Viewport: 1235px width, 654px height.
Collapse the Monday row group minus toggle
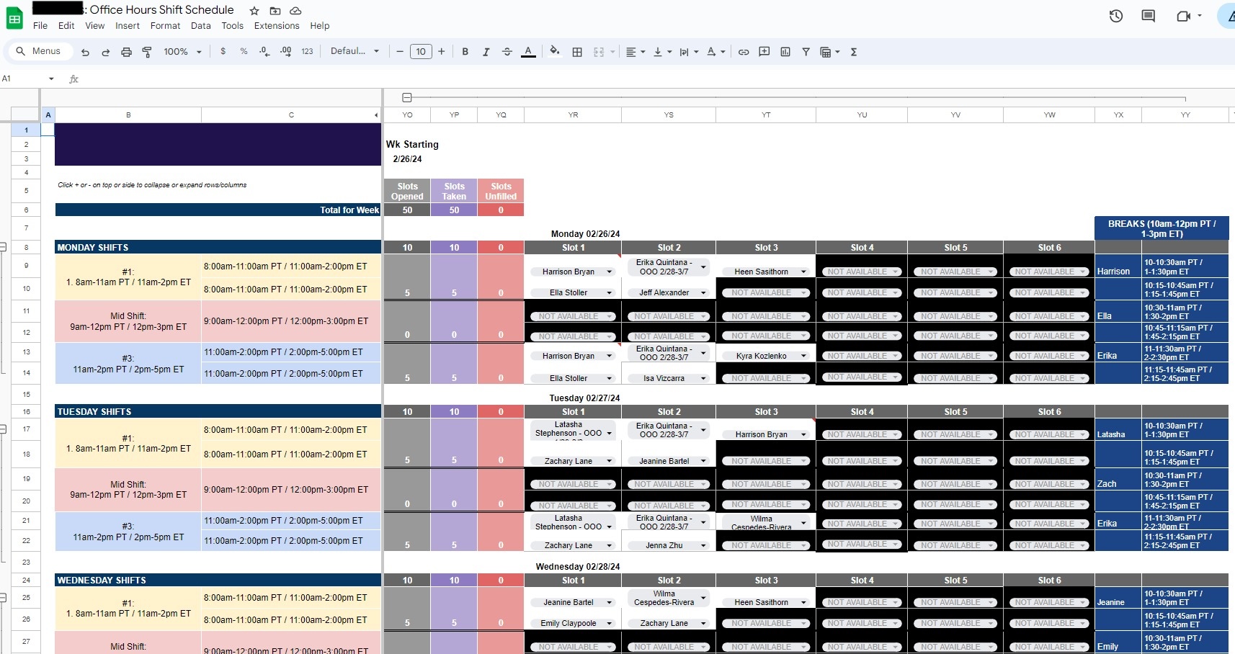[x=3, y=247]
